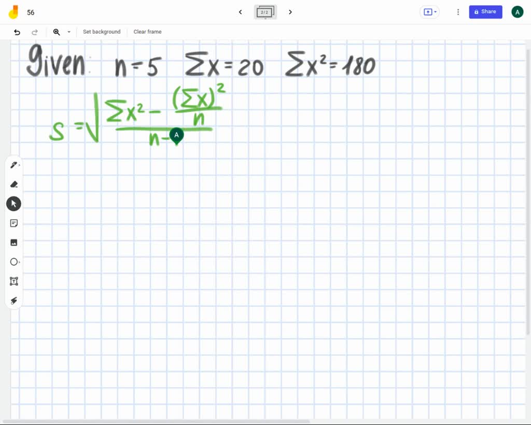
Task: Insert a sticky note
Action: click(13, 223)
